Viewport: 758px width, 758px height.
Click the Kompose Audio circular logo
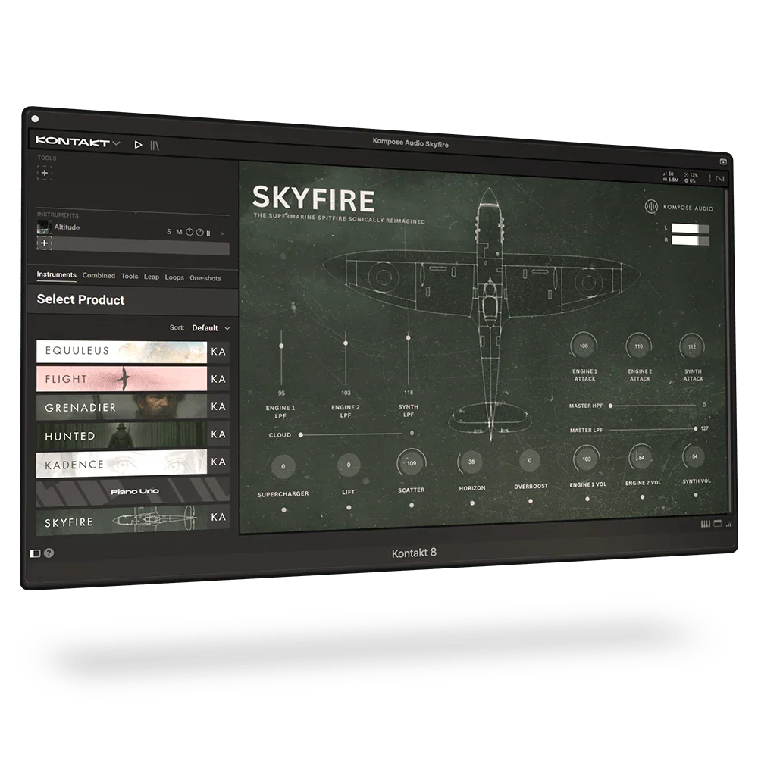pos(652,206)
